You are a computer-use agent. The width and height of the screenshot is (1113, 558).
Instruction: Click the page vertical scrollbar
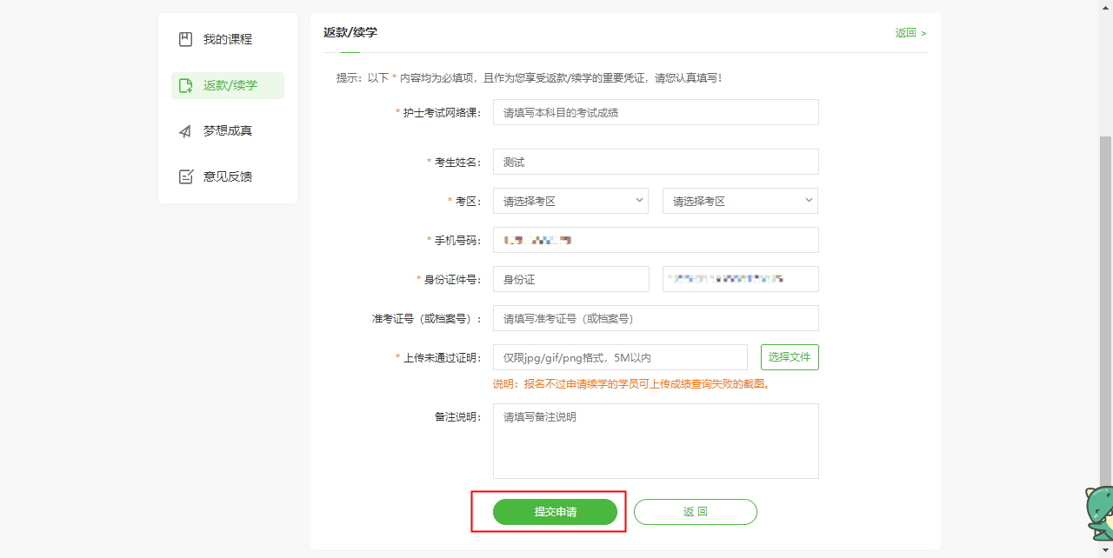(x=1106, y=304)
